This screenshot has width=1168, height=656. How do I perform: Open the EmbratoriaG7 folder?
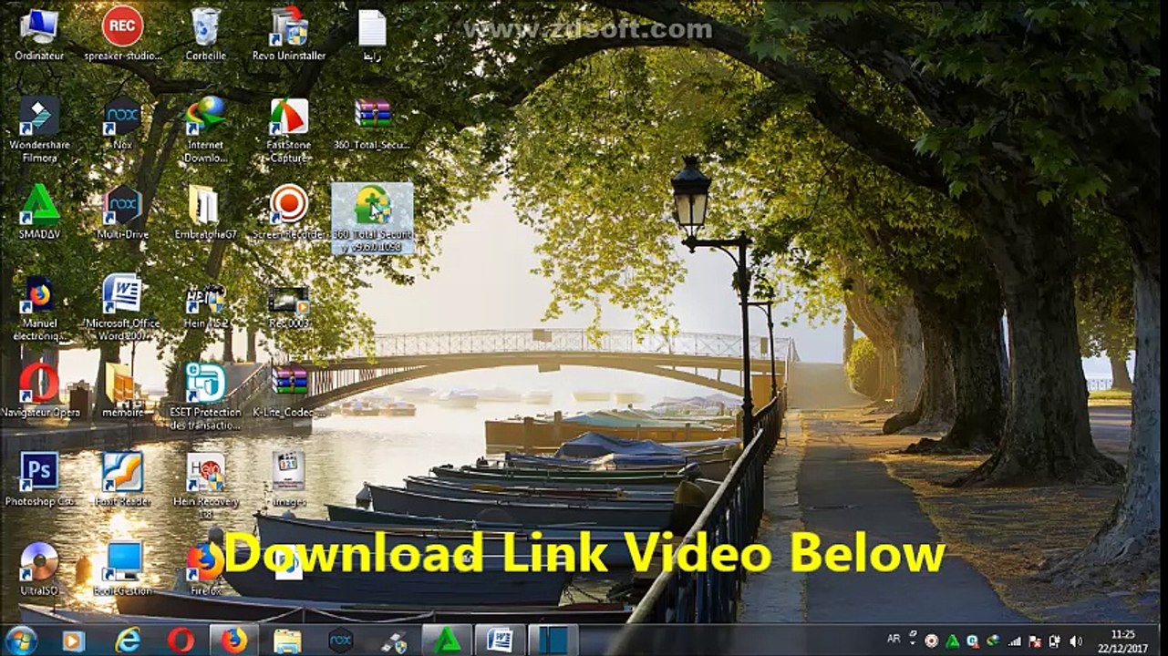(205, 211)
